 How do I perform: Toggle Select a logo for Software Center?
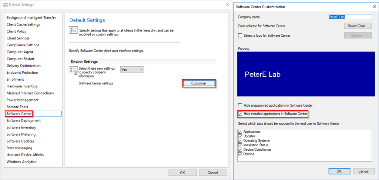coord(241,36)
